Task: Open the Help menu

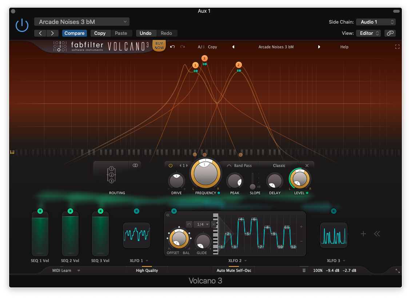Action: (344, 47)
